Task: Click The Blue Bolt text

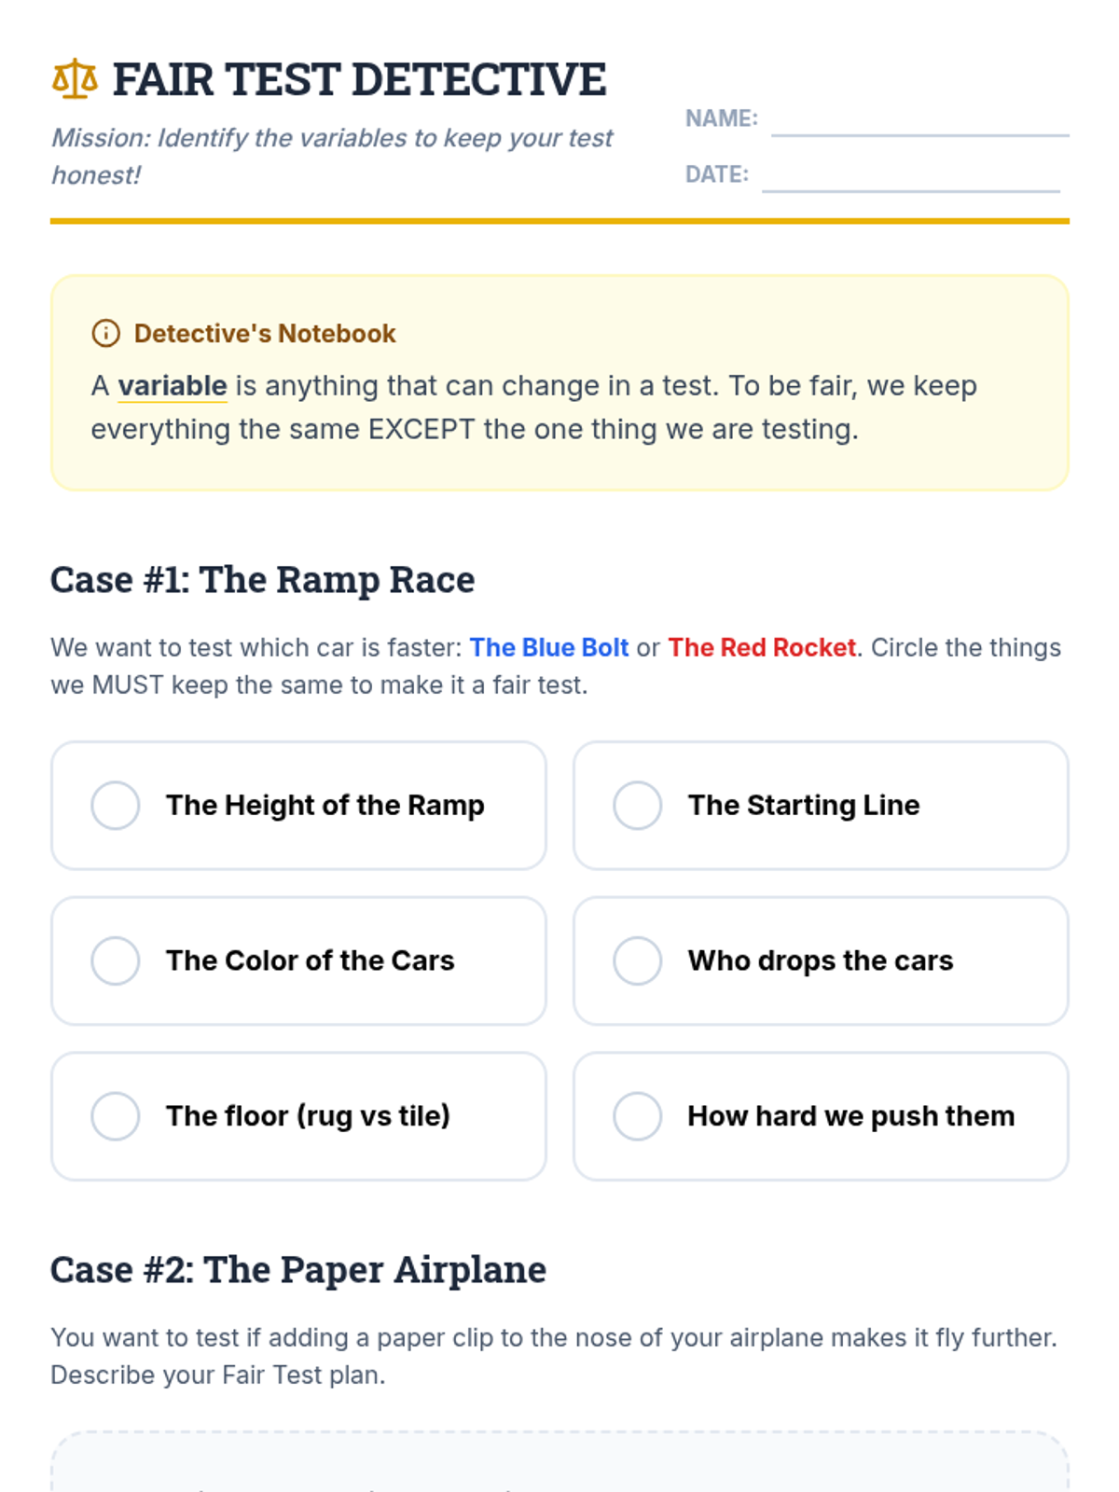Action: point(549,647)
